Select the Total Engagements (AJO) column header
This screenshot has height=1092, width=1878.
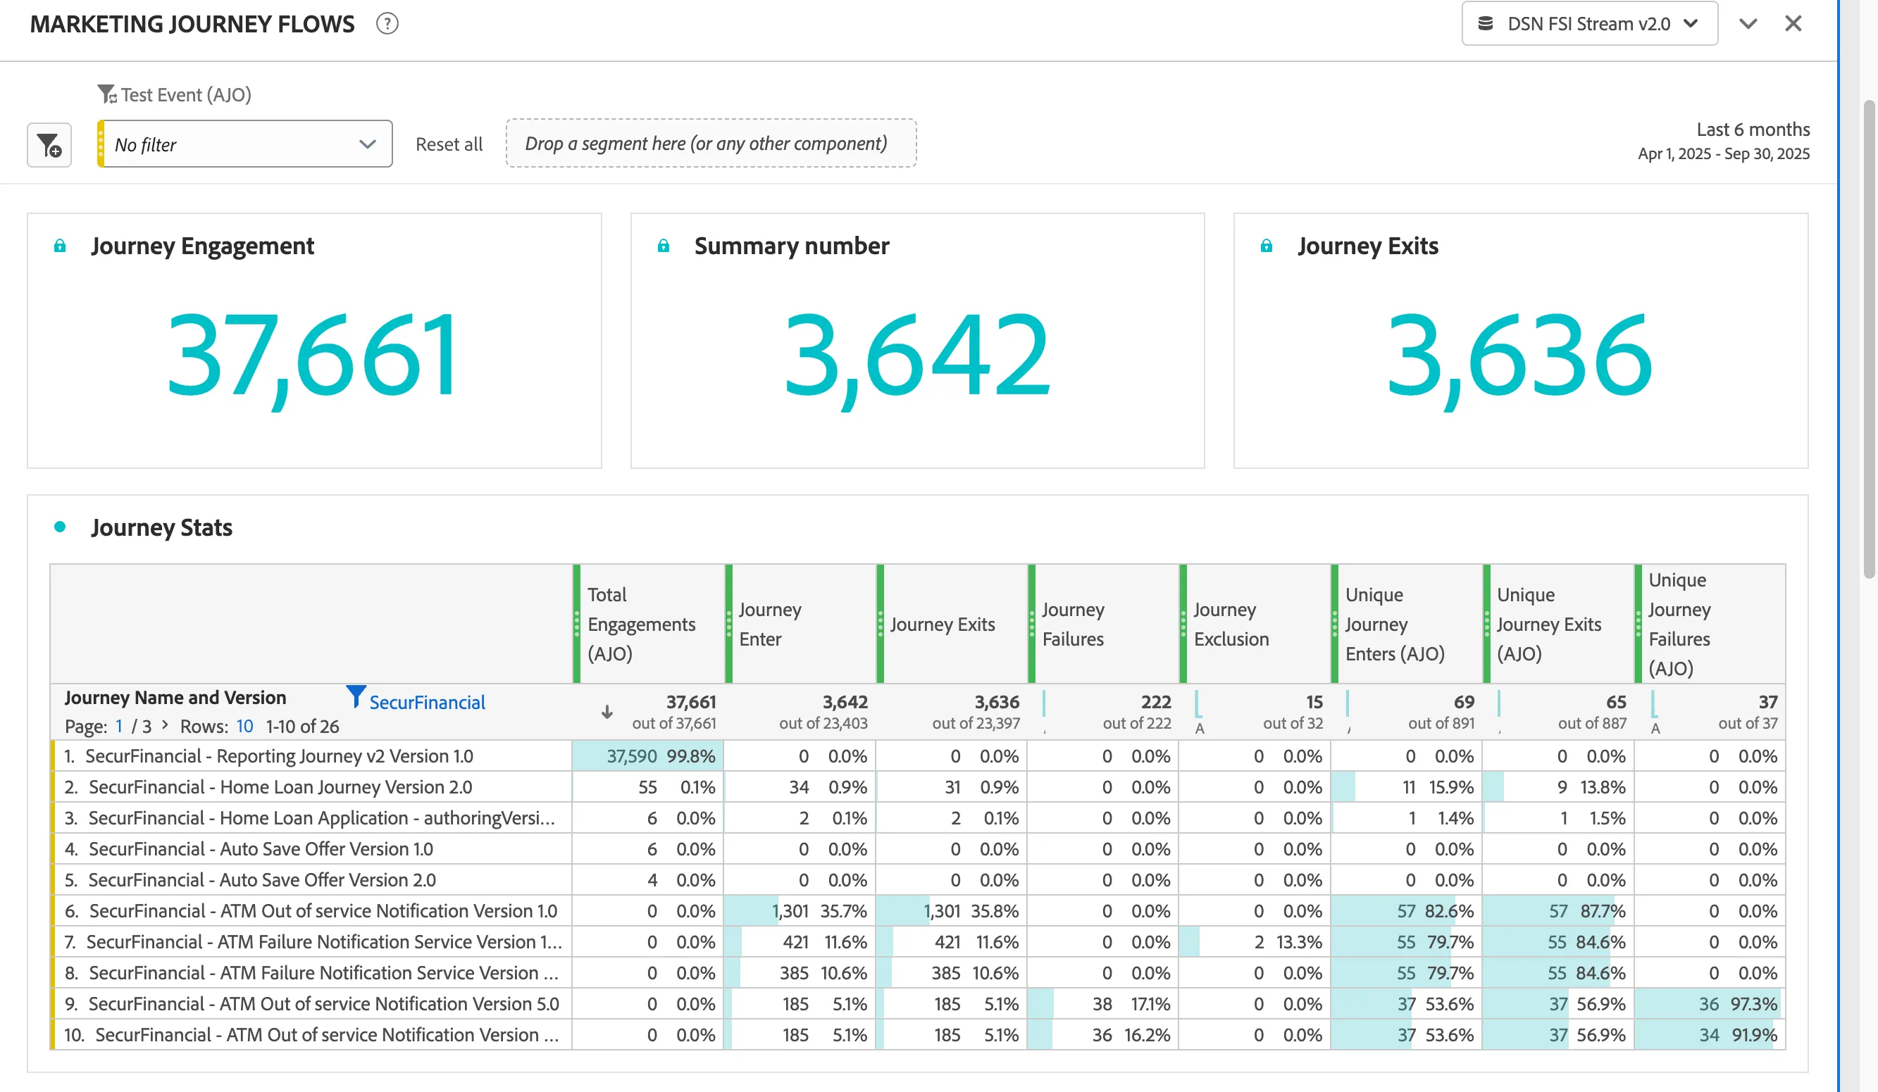[648, 625]
